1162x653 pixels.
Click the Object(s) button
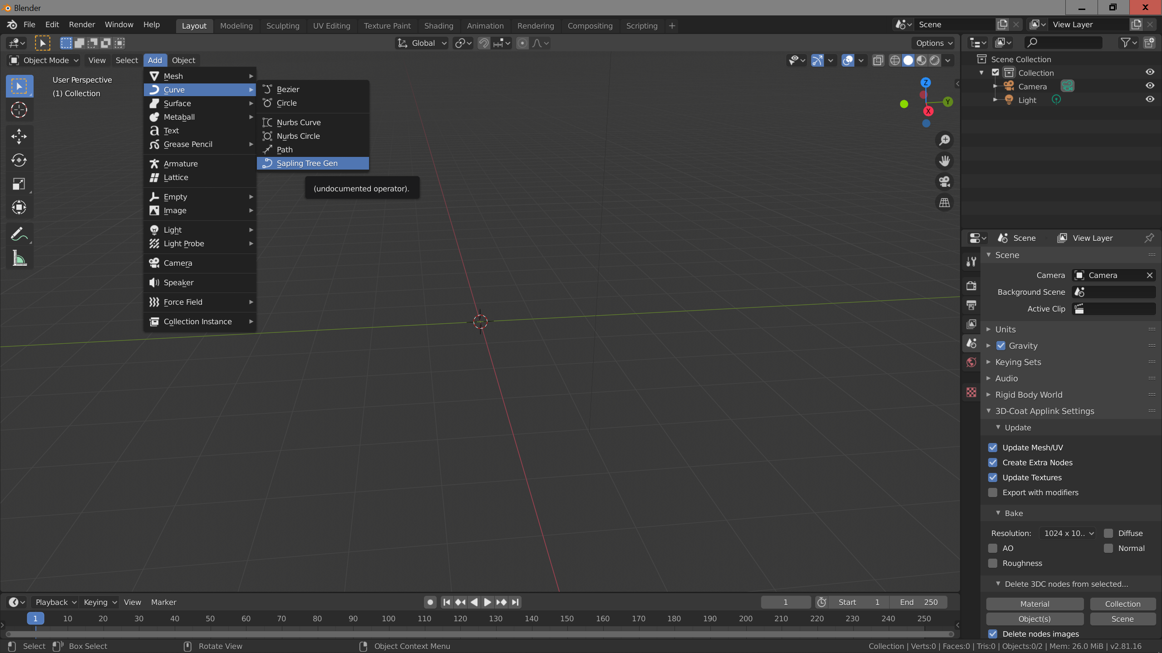click(x=1034, y=619)
